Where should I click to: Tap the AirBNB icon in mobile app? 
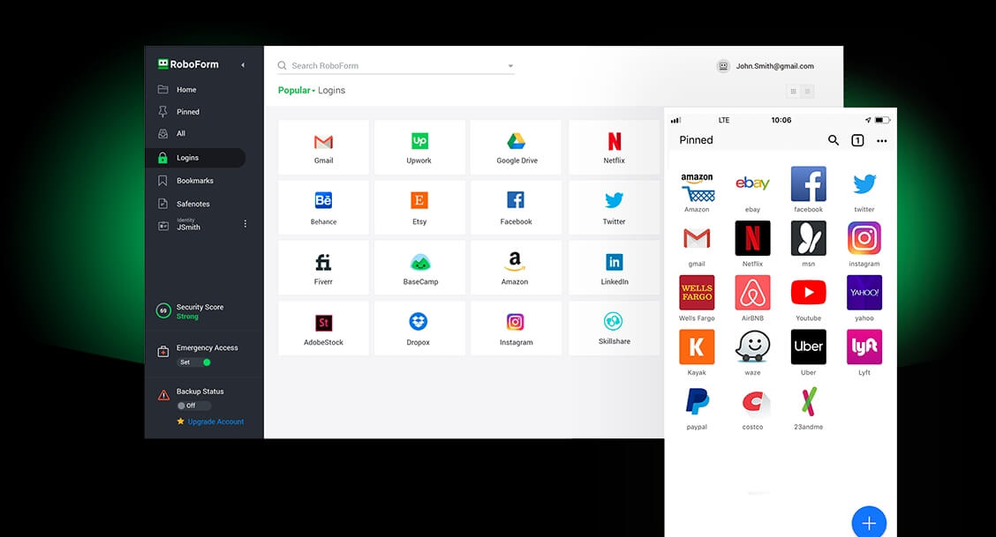(752, 292)
